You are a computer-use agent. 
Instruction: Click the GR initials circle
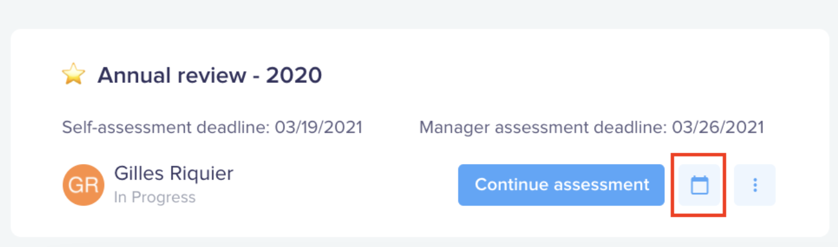(x=84, y=185)
